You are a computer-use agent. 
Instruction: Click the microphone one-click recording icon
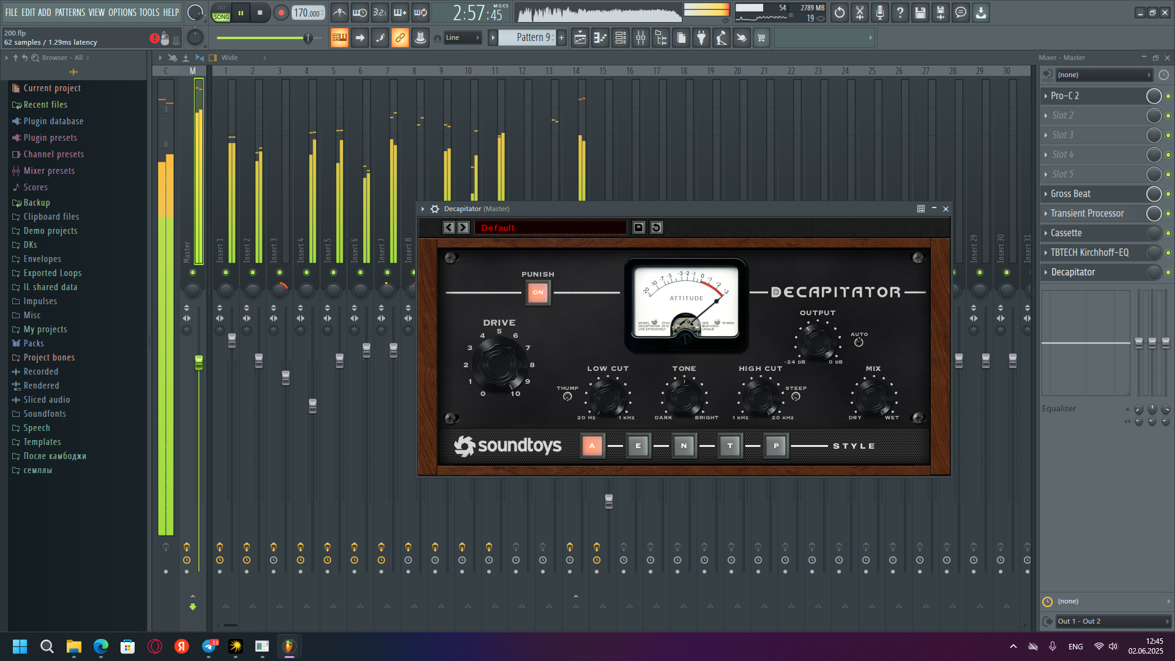[880, 12]
